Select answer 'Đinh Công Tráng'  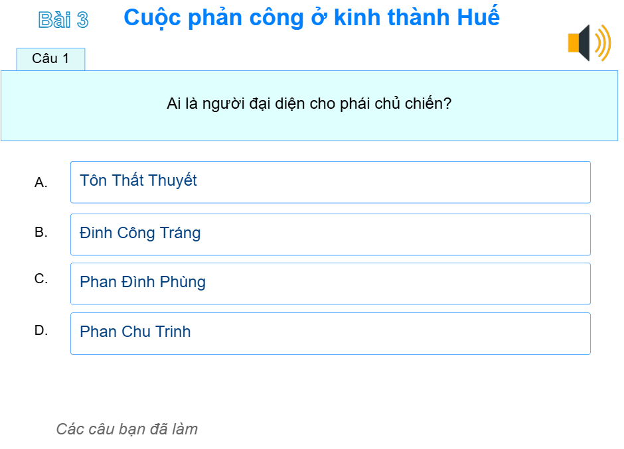tap(330, 233)
